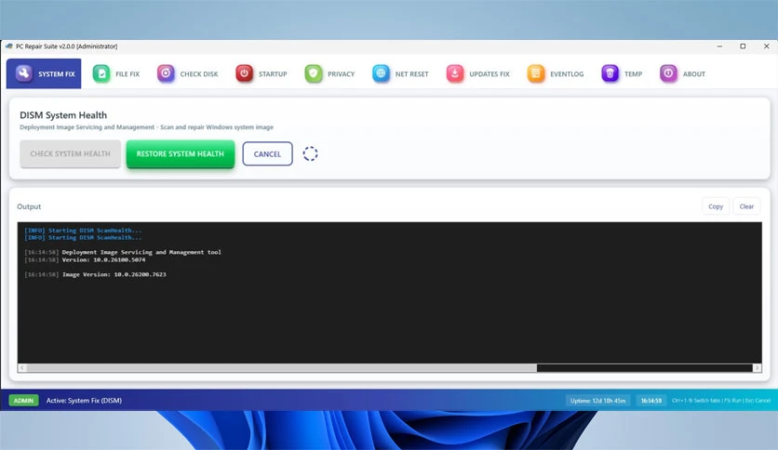Screen dimensions: 778x450
Task: Click the Temp purple trash icon
Action: click(x=610, y=73)
